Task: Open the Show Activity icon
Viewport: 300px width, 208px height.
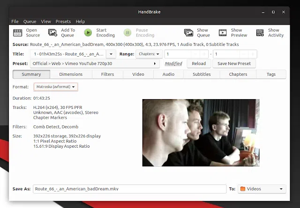Action: [260, 33]
